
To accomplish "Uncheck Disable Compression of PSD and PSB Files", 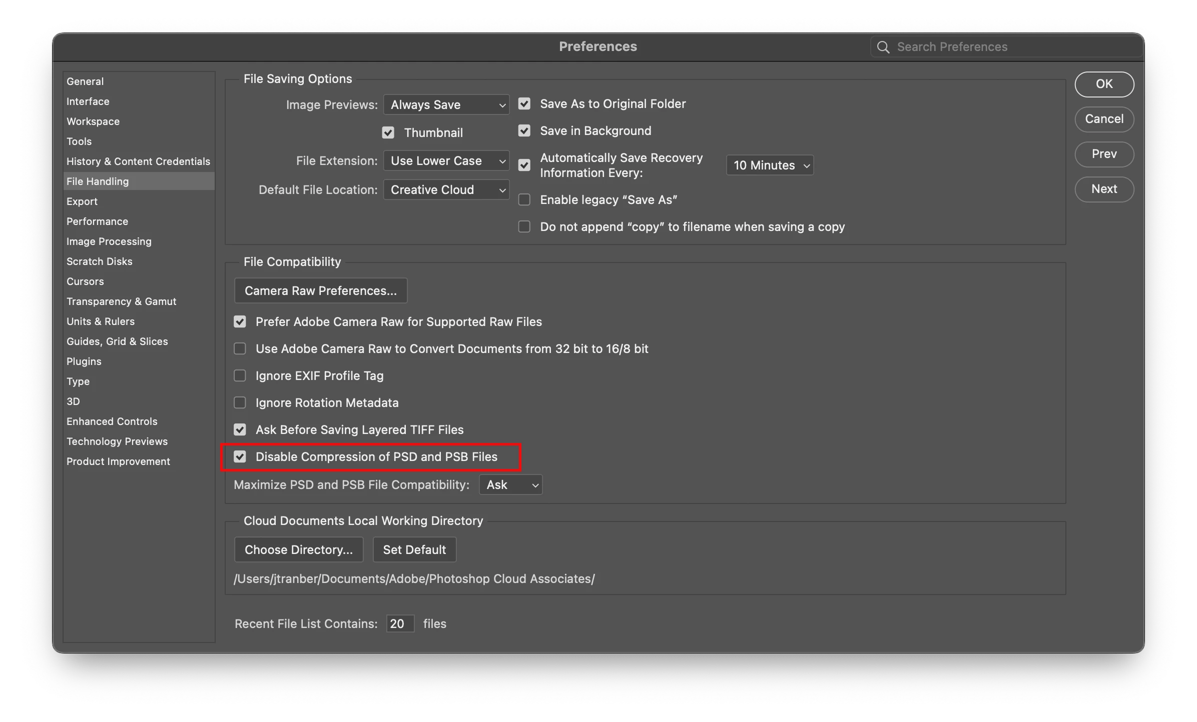I will 240,456.
